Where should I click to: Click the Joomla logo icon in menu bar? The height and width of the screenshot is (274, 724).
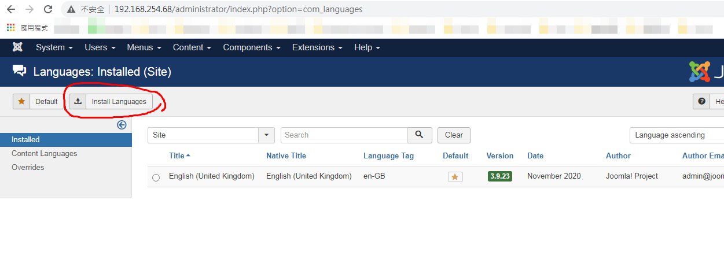tap(17, 47)
